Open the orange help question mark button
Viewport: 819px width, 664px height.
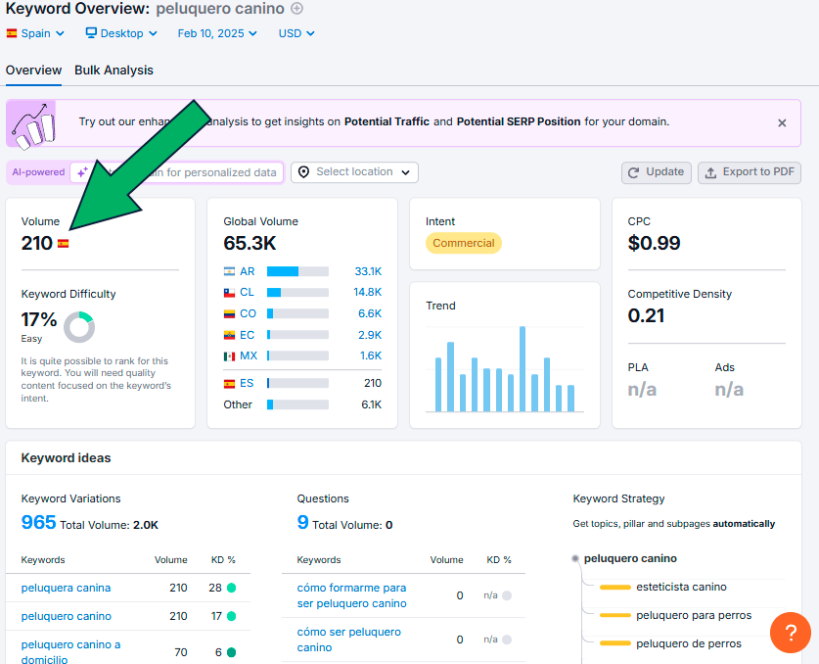tap(791, 632)
